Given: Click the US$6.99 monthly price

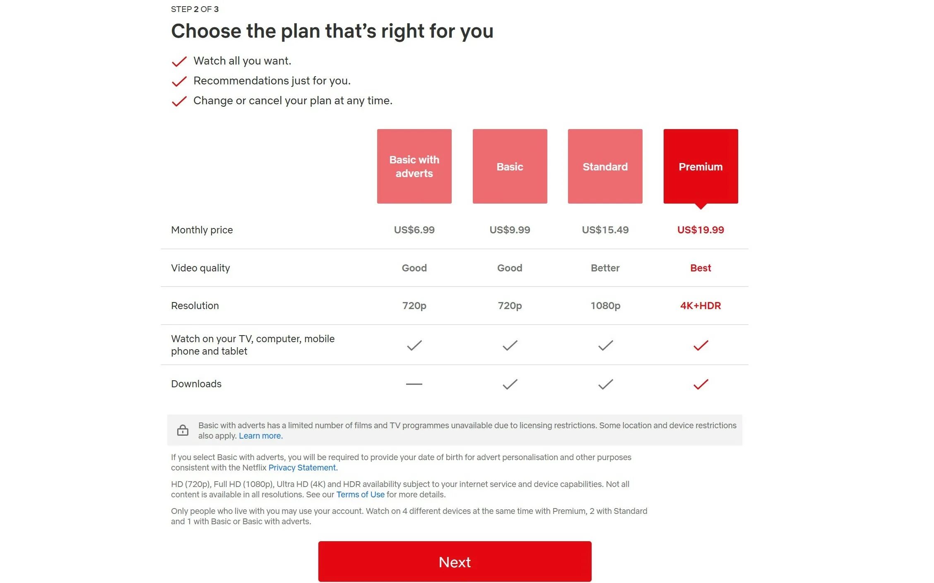Looking at the screenshot, I should pyautogui.click(x=414, y=230).
